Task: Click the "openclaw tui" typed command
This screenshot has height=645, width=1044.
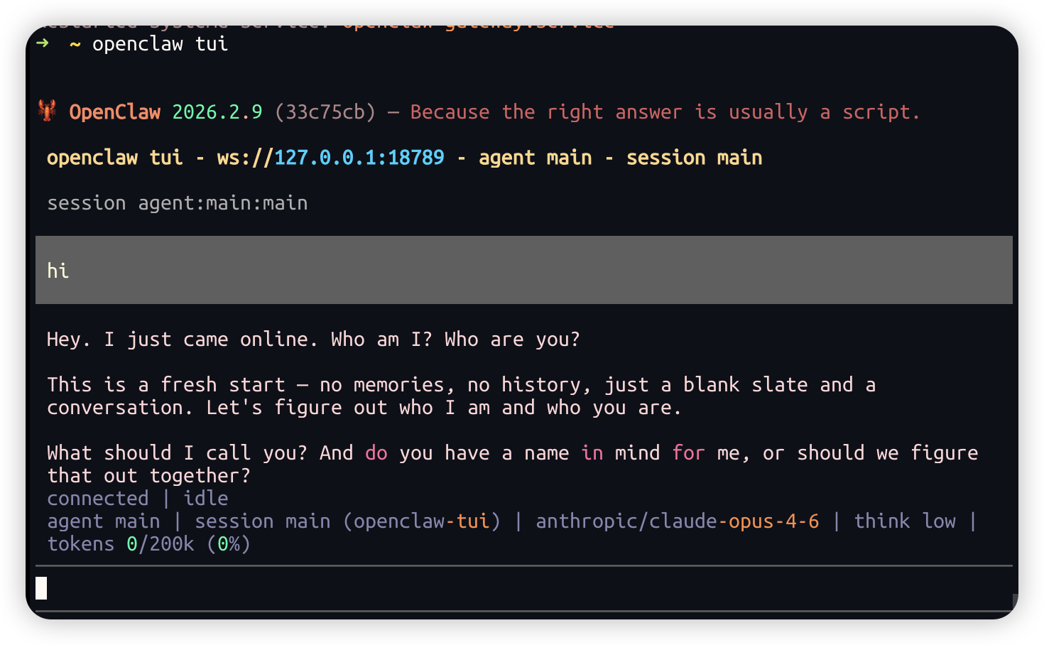Action: coord(160,44)
